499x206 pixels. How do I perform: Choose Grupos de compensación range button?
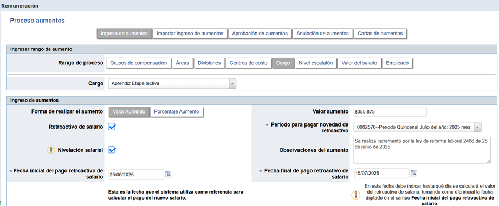tap(139, 63)
